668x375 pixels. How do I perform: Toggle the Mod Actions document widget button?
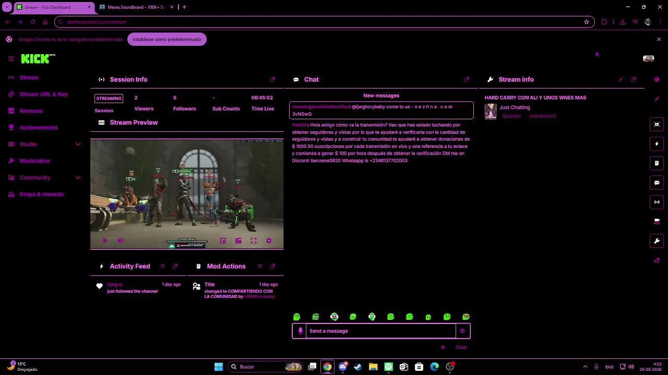657,163
